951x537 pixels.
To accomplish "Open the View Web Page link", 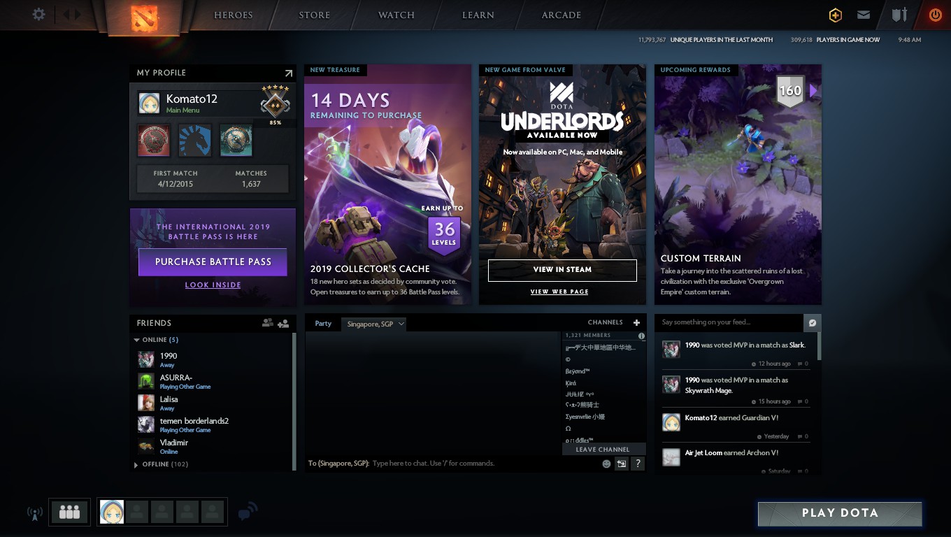I will pos(559,292).
